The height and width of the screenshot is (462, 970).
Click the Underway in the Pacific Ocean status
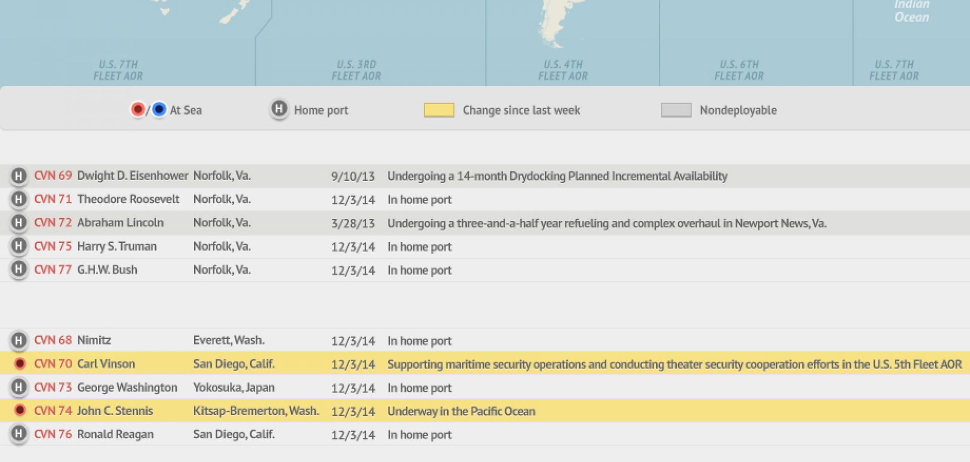(461, 411)
